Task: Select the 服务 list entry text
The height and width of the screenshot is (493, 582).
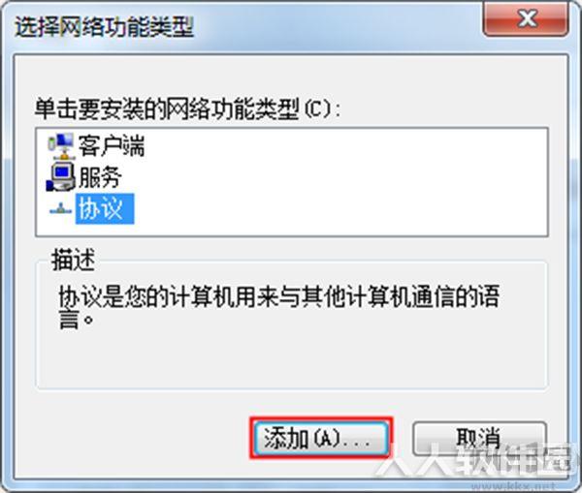Action: [100, 177]
